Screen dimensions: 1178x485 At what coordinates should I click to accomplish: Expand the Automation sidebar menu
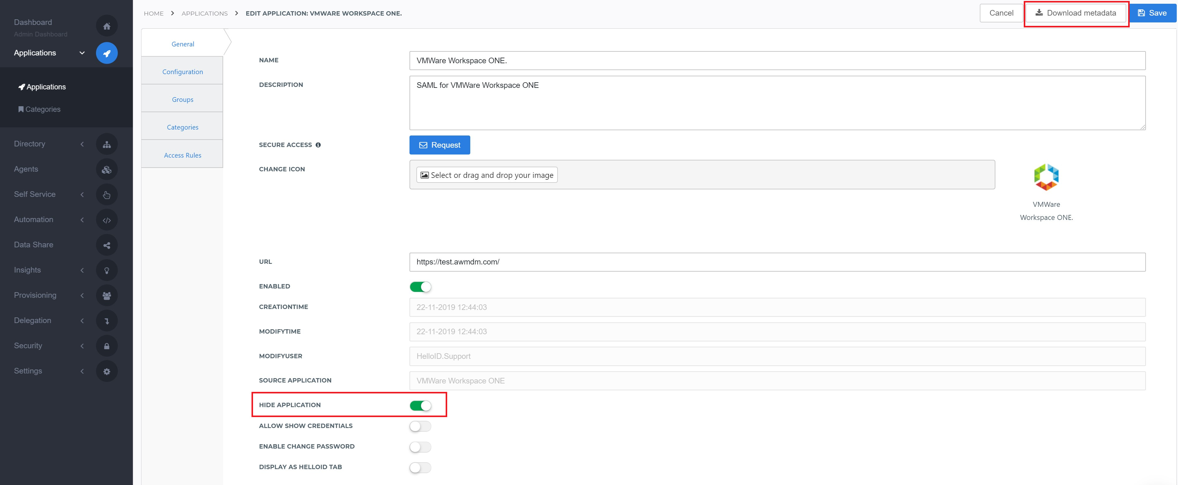point(82,219)
